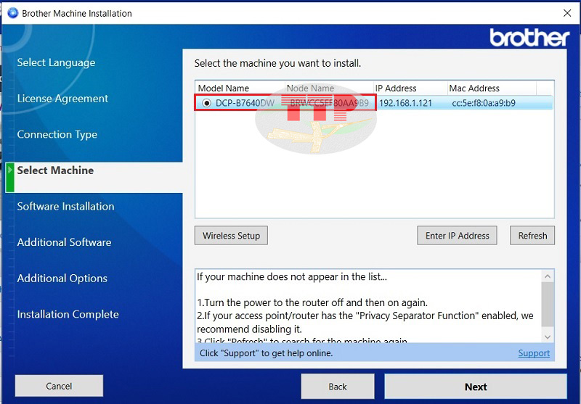Viewport: 581px width, 404px height.
Task: Refresh the machine list
Action: [x=532, y=235]
